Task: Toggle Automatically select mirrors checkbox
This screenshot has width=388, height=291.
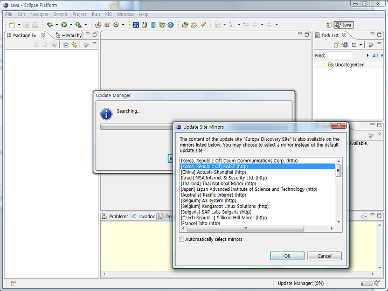Action: point(182,239)
